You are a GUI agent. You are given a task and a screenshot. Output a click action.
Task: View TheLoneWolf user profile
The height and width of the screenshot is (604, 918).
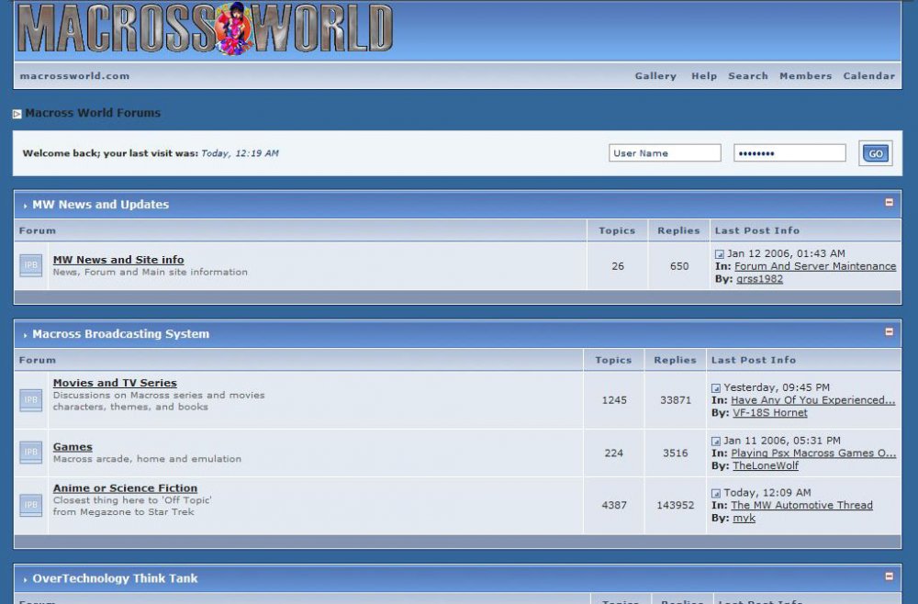766,466
